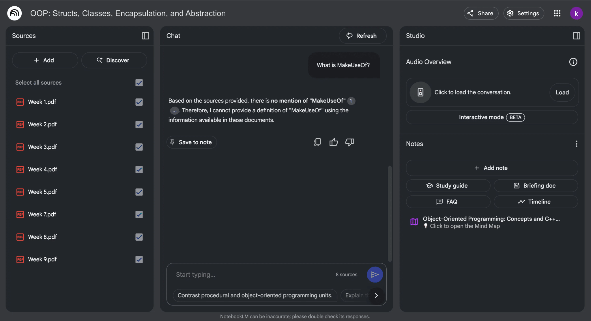Click the Study guide button
591x321 pixels.
[x=448, y=186]
